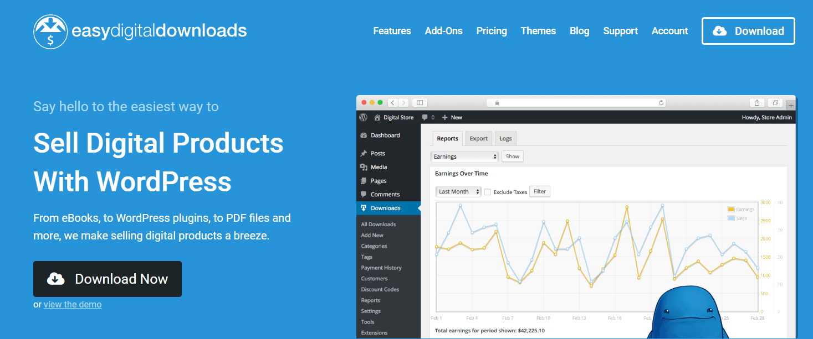This screenshot has width=813, height=339.
Task: Click the browser reload icon in address bar
Action: pyautogui.click(x=661, y=102)
